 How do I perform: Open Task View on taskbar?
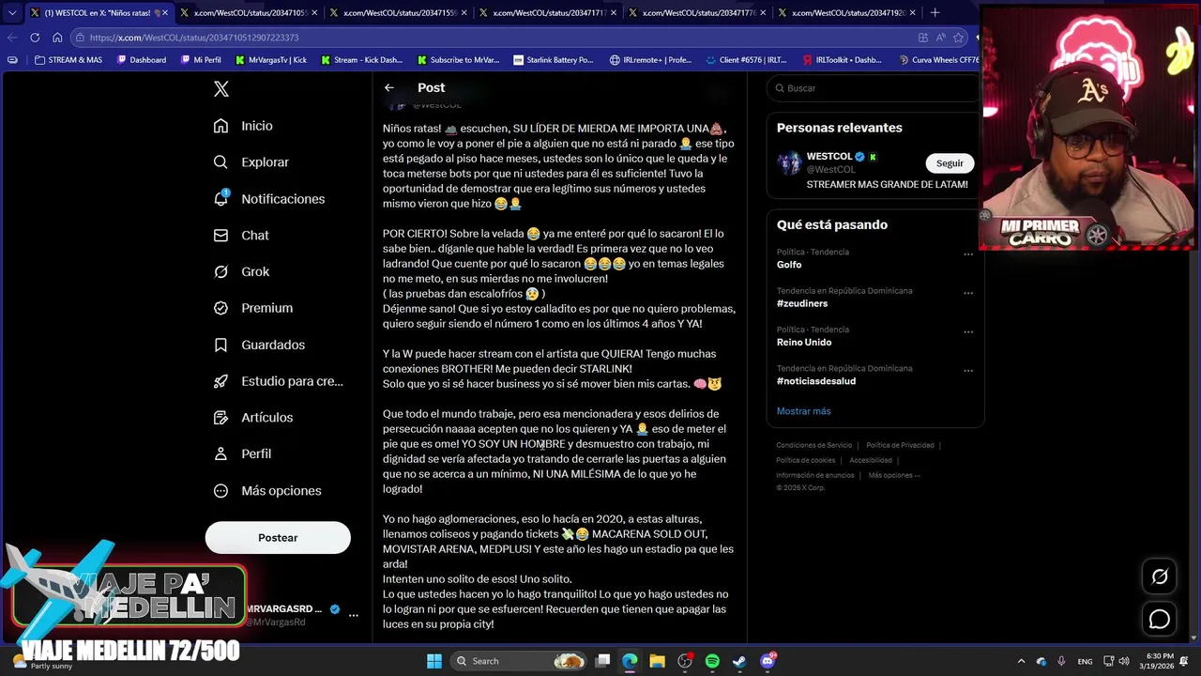pos(603,661)
